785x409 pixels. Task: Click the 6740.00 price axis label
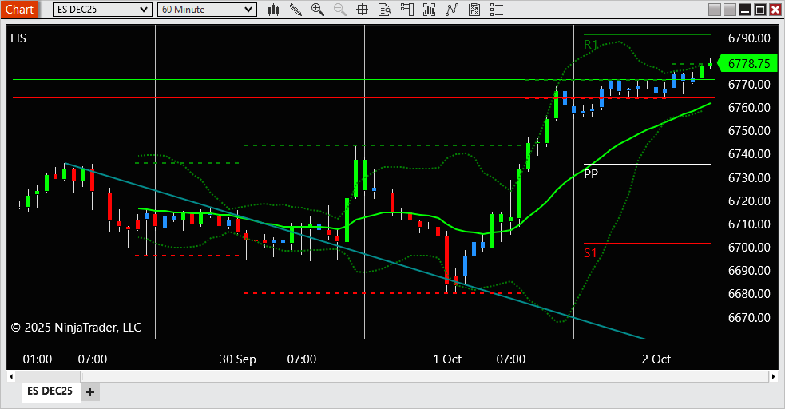[x=749, y=154]
